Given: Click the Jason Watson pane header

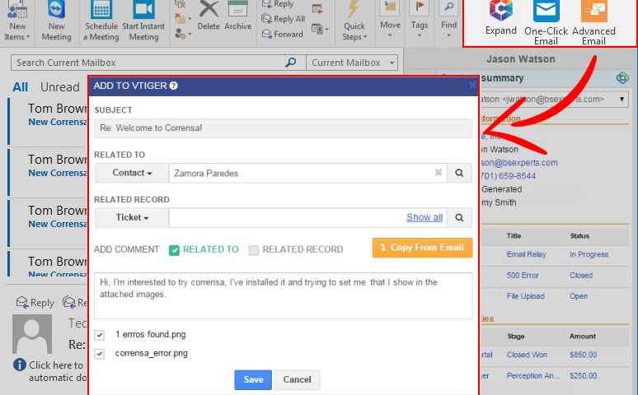Looking at the screenshot, I should click(520, 59).
